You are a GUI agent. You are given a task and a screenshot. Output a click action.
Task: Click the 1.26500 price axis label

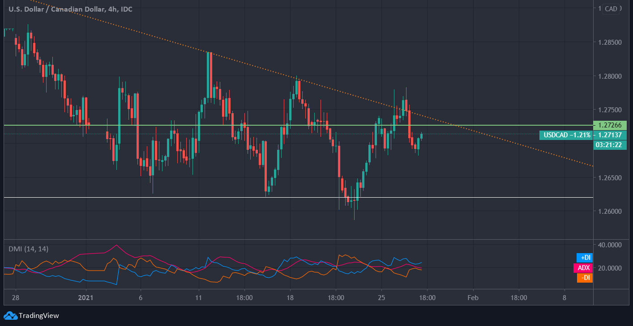tap(609, 178)
